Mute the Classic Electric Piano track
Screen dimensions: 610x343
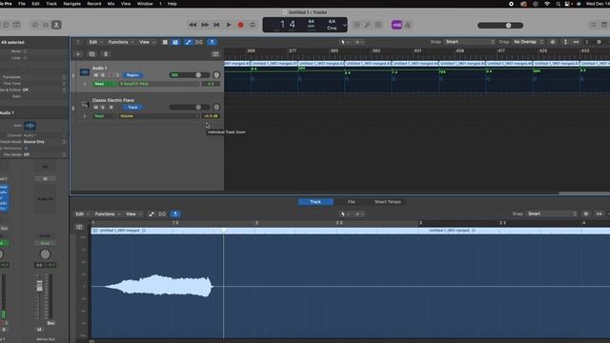point(96,108)
